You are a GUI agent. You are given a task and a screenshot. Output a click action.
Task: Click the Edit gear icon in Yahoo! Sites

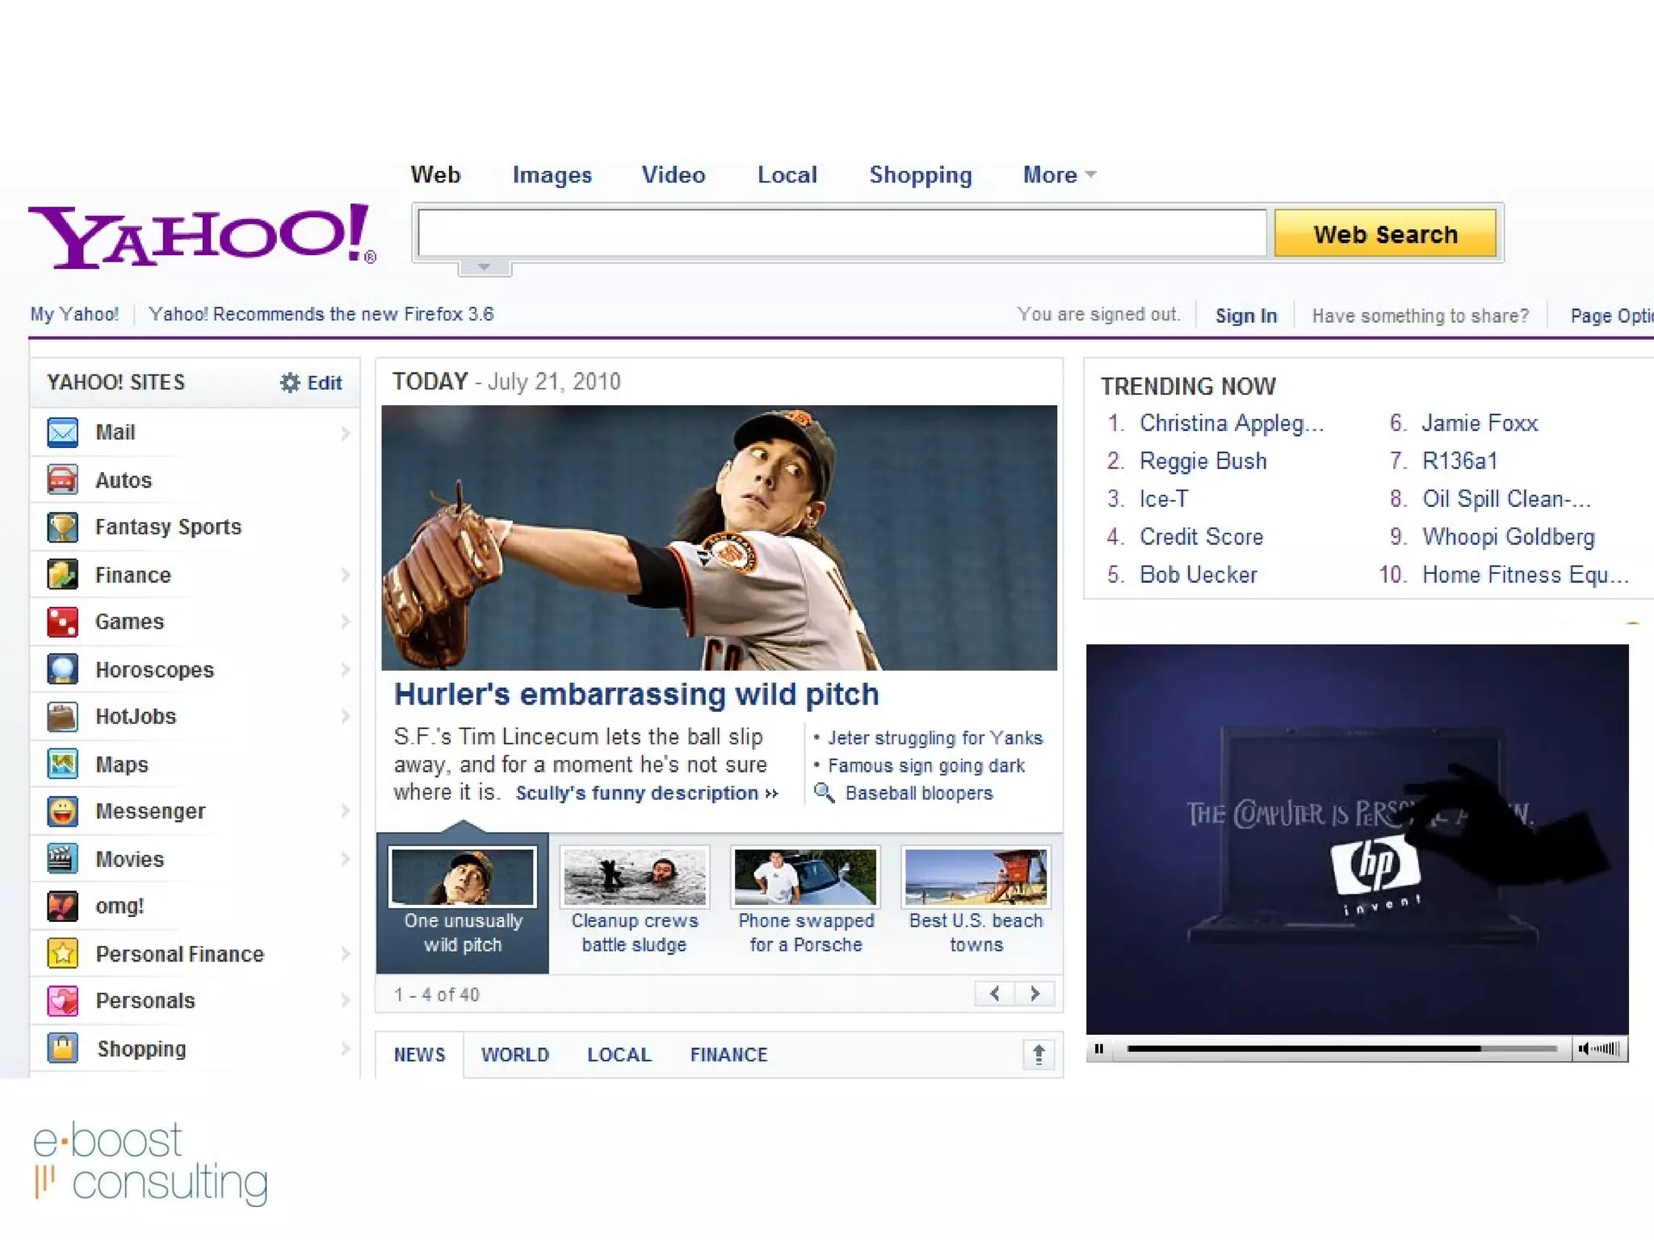click(x=289, y=383)
